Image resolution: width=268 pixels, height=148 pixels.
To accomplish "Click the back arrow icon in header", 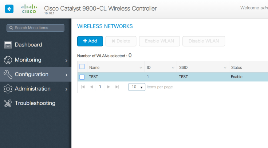I will click(9, 9).
